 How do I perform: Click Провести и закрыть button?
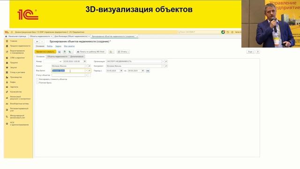pyautogui.click(x=45, y=52)
